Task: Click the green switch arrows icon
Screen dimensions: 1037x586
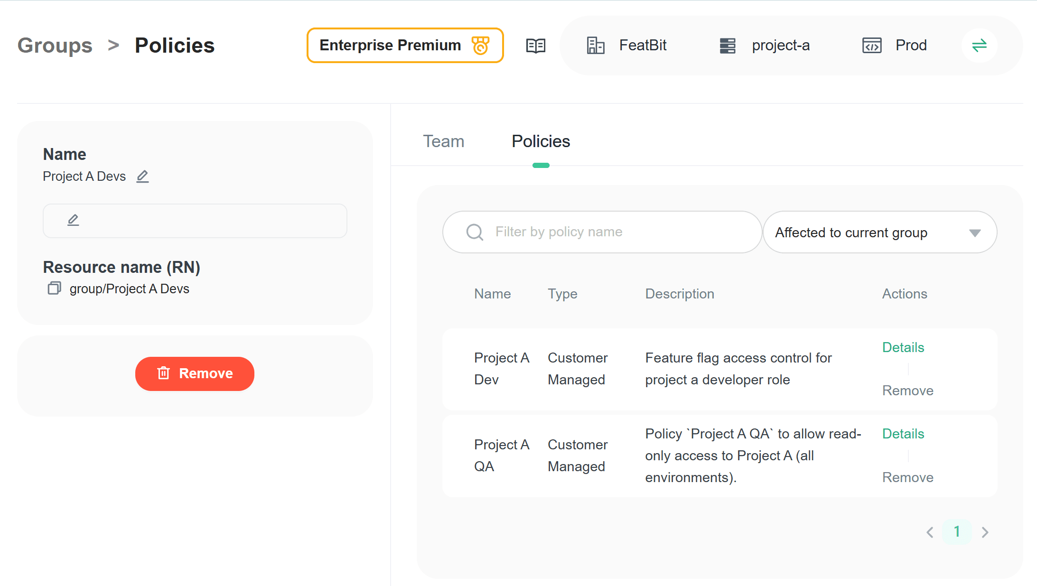Action: point(979,46)
